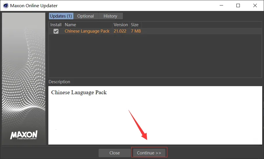Click the 7 MB size value
The width and height of the screenshot is (264, 159).
pos(136,31)
